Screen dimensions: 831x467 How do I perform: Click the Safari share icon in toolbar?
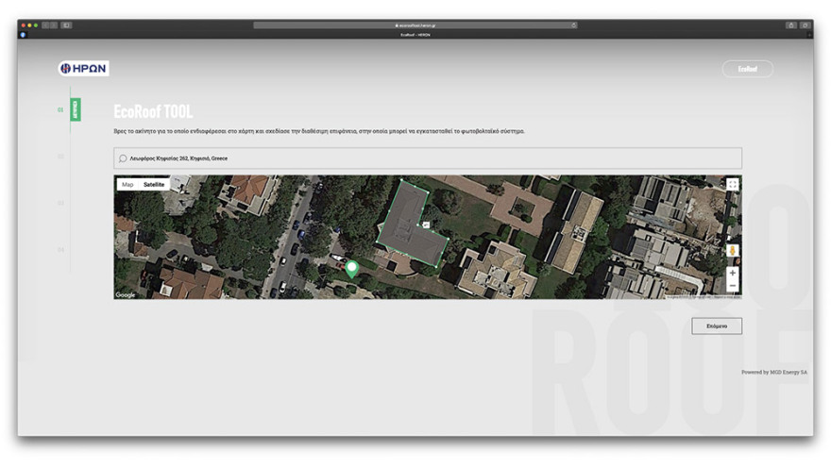tap(790, 25)
